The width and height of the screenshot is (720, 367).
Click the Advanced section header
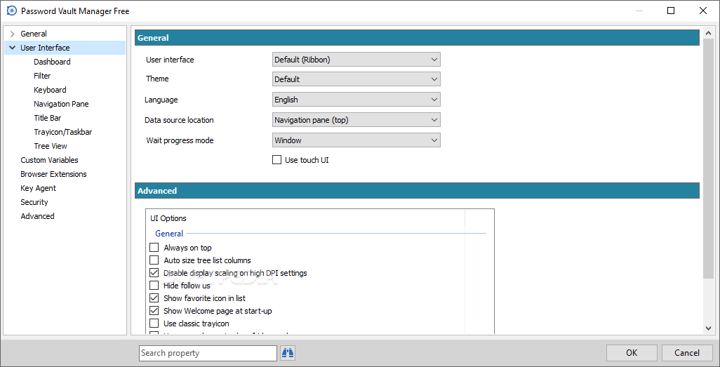click(417, 191)
